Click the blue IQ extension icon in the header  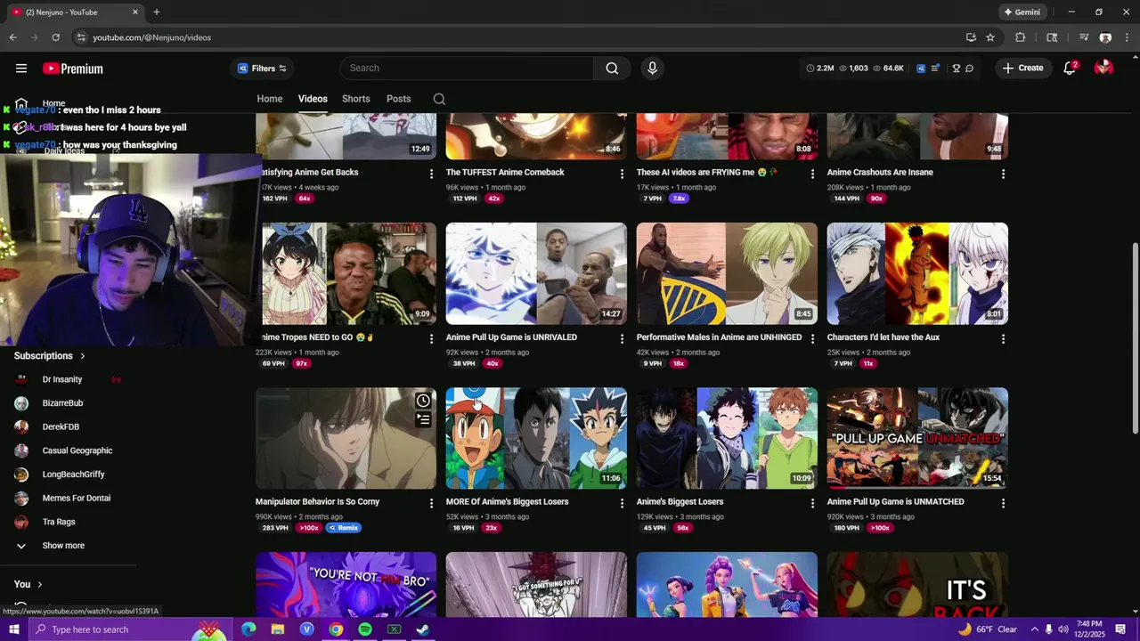[x=921, y=69]
